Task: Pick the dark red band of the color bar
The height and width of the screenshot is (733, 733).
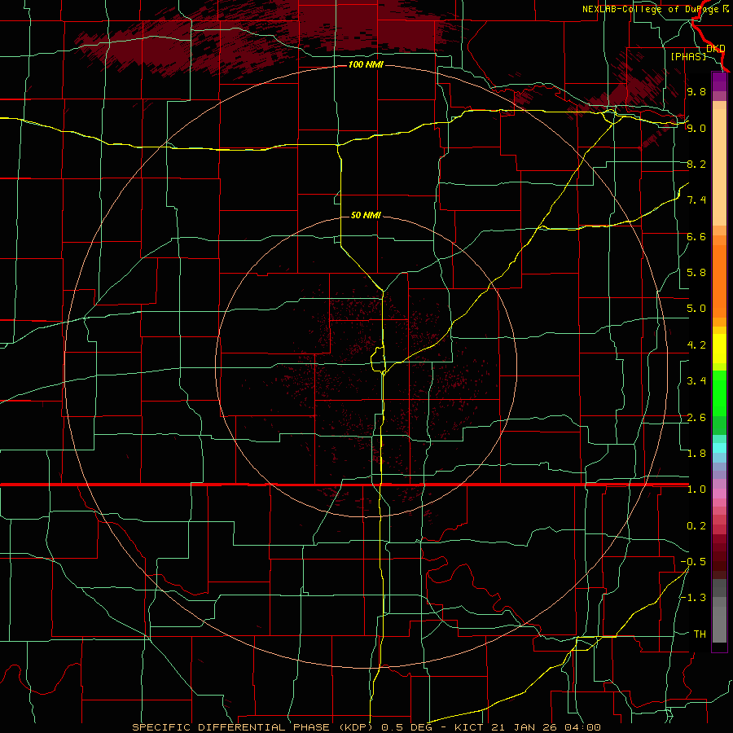Action: click(719, 556)
